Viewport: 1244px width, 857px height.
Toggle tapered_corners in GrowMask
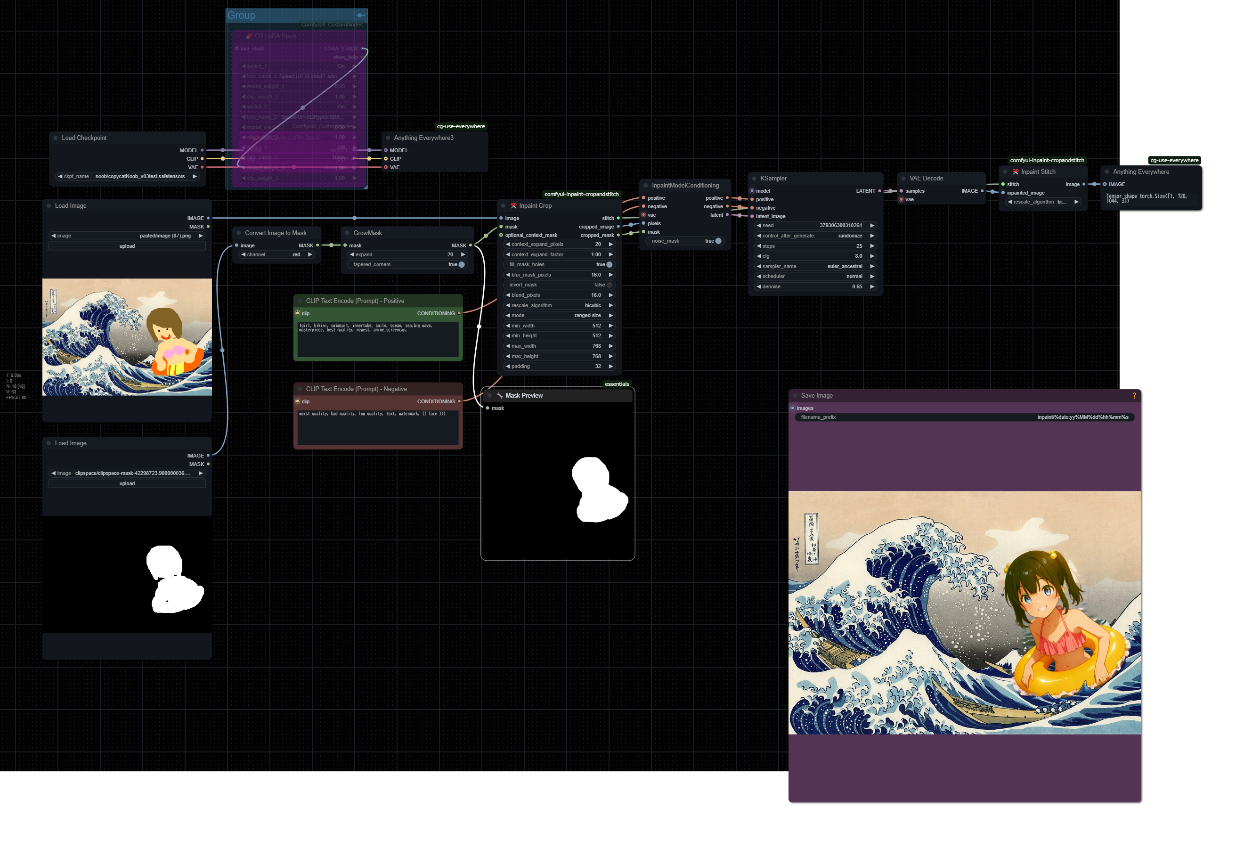(407, 265)
